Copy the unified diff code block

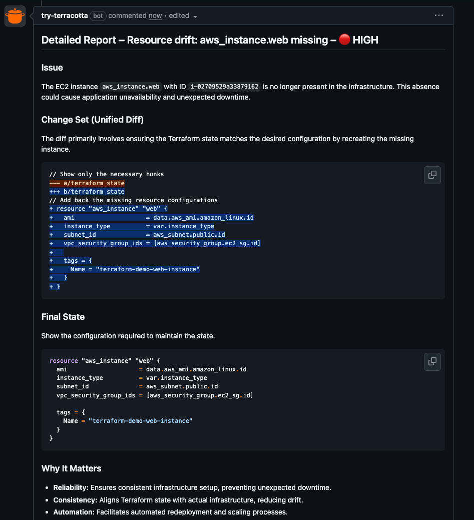(432, 175)
